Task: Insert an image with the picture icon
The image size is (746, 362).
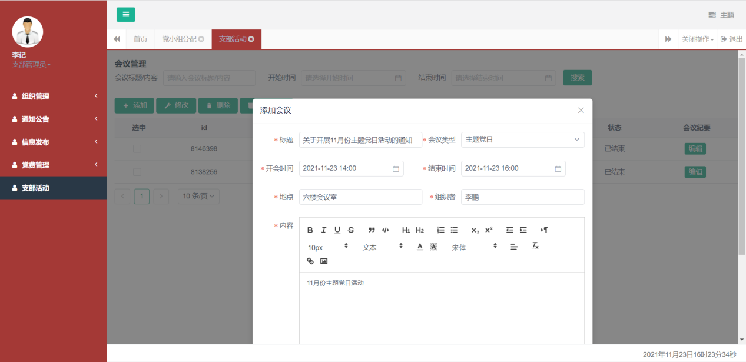Action: pyautogui.click(x=323, y=261)
